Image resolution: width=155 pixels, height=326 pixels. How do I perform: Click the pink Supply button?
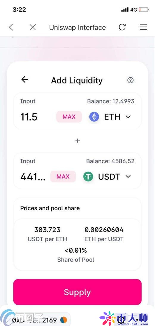77,292
